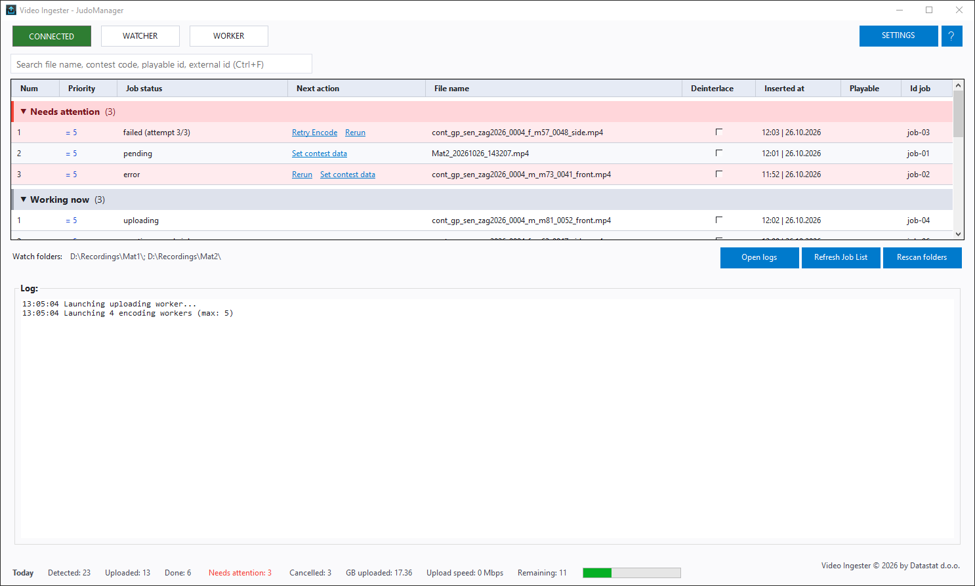
Task: Click the CONNECTED status button
Action: point(52,36)
